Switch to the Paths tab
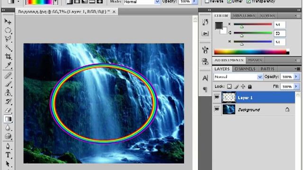 (x=267, y=69)
